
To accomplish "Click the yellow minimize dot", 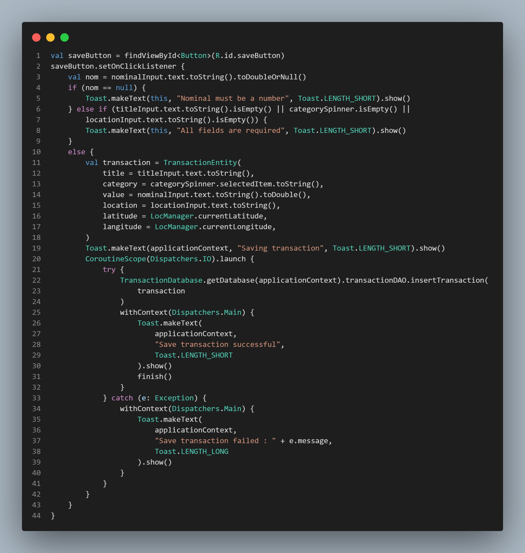I will click(x=50, y=37).
